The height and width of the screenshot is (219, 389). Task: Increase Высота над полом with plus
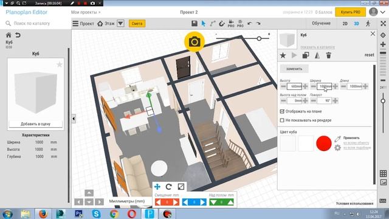[x=305, y=101]
